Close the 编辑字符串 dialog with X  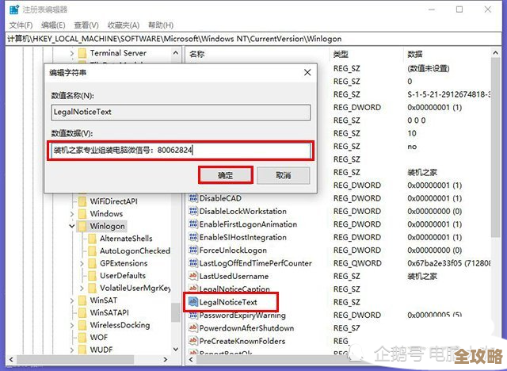tap(307, 72)
